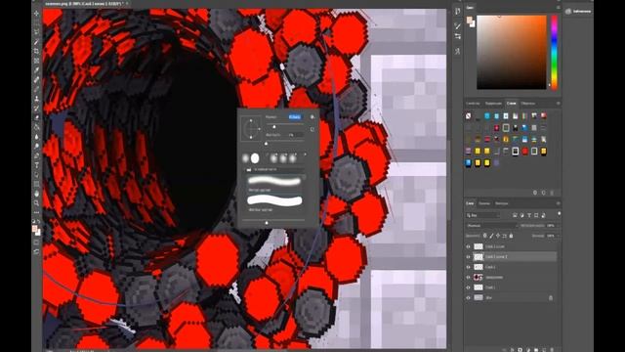Viewport: 625px width, 352px height.
Task: Toggle eye icon of topmost layer
Action: pos(469,246)
